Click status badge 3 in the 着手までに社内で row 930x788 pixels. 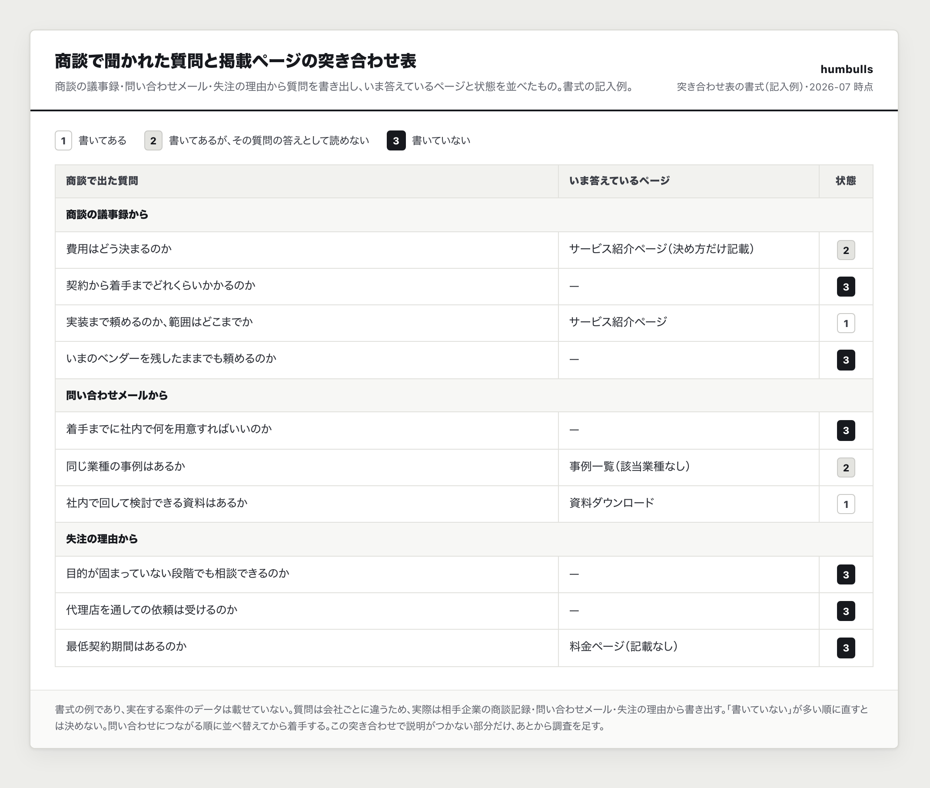point(846,431)
